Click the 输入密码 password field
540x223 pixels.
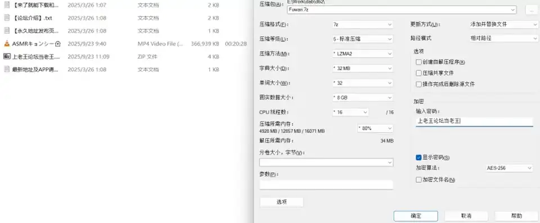474,121
